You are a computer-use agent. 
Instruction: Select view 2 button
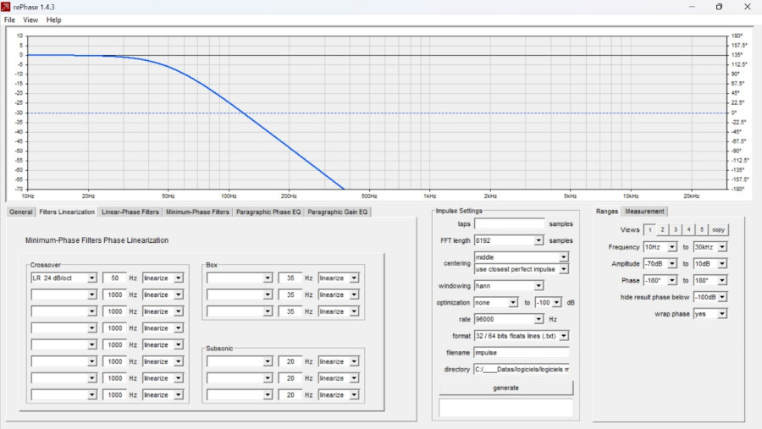(662, 230)
